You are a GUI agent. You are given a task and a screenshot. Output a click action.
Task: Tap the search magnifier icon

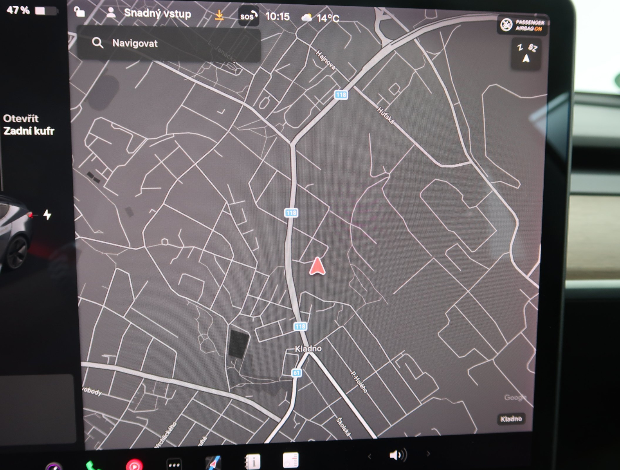pyautogui.click(x=97, y=43)
